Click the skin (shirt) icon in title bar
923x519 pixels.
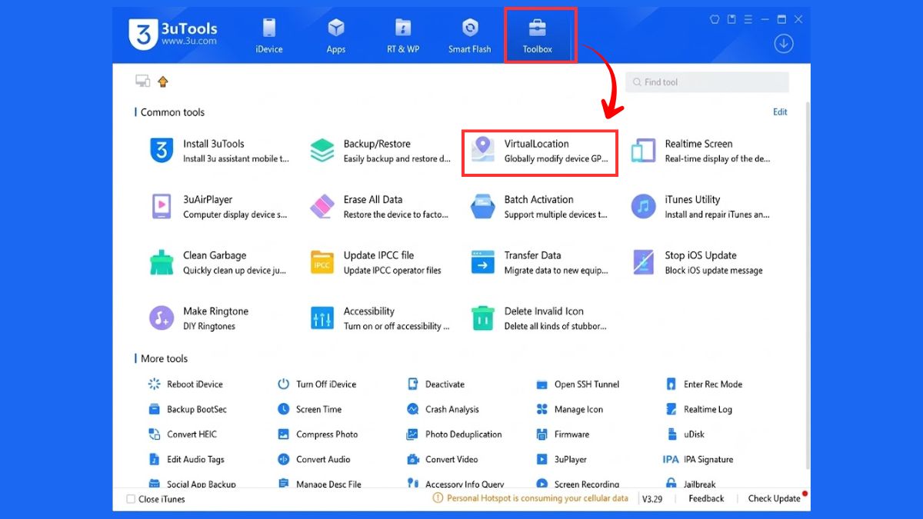pos(715,19)
